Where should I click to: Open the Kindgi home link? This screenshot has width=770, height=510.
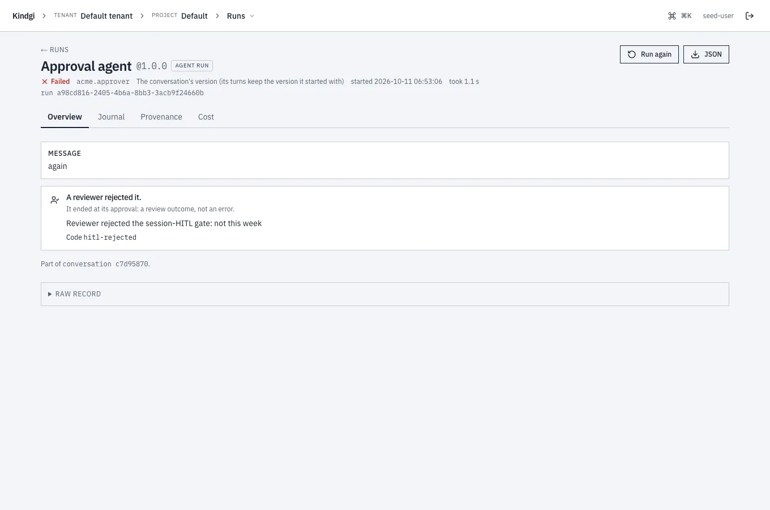tap(24, 16)
